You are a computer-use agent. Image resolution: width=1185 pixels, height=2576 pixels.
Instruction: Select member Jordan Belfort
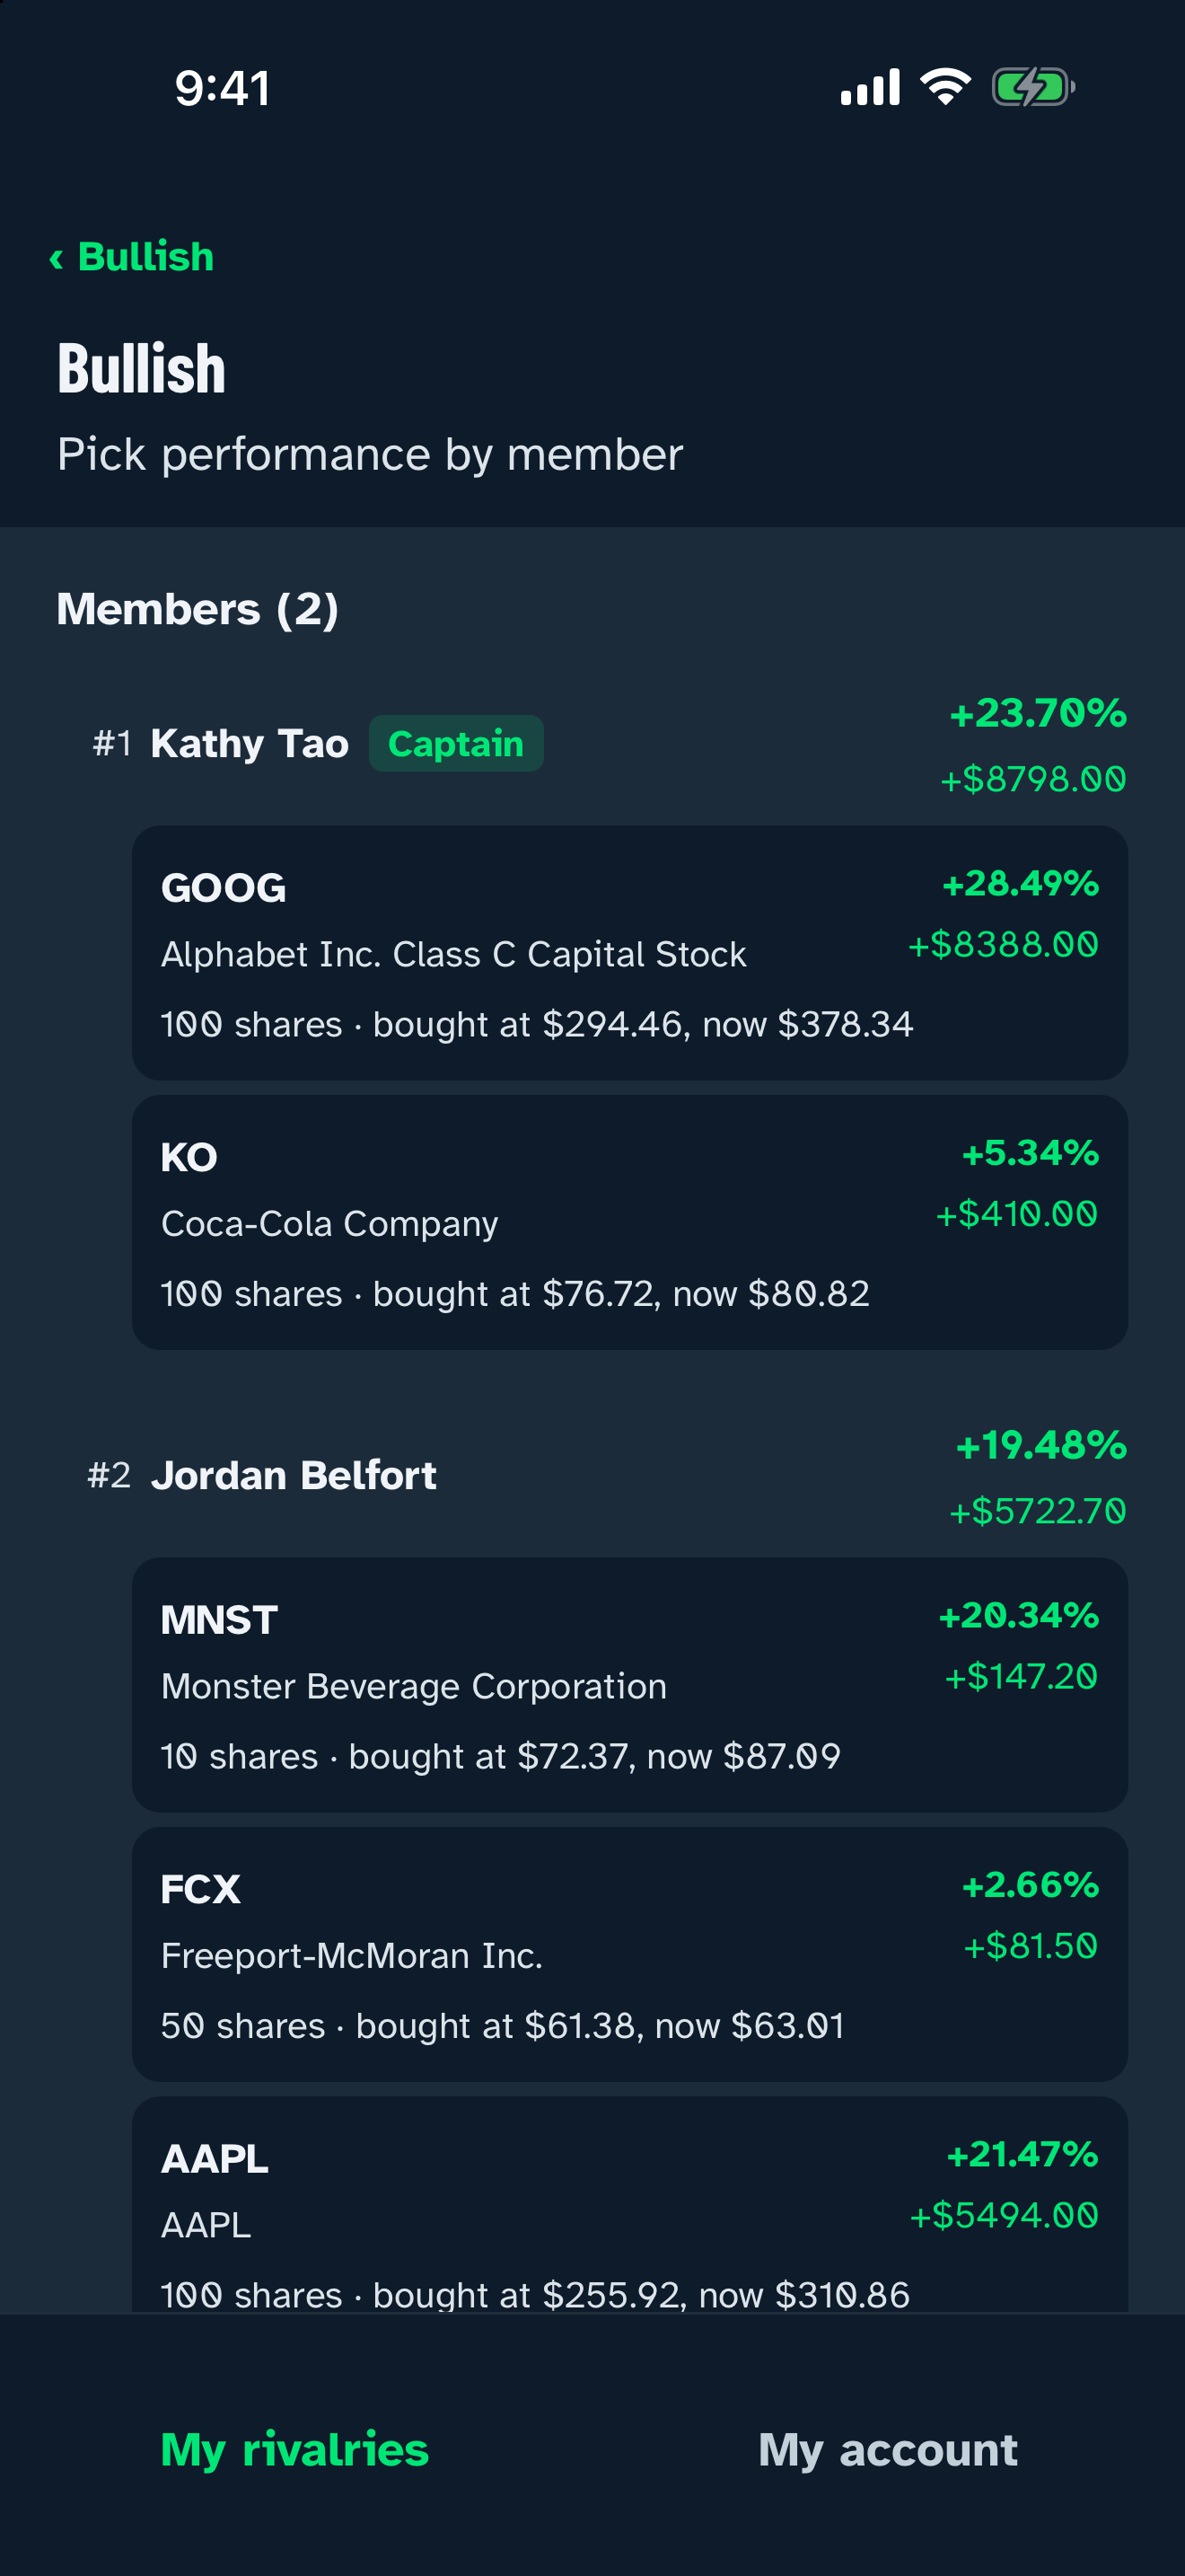click(x=294, y=1476)
